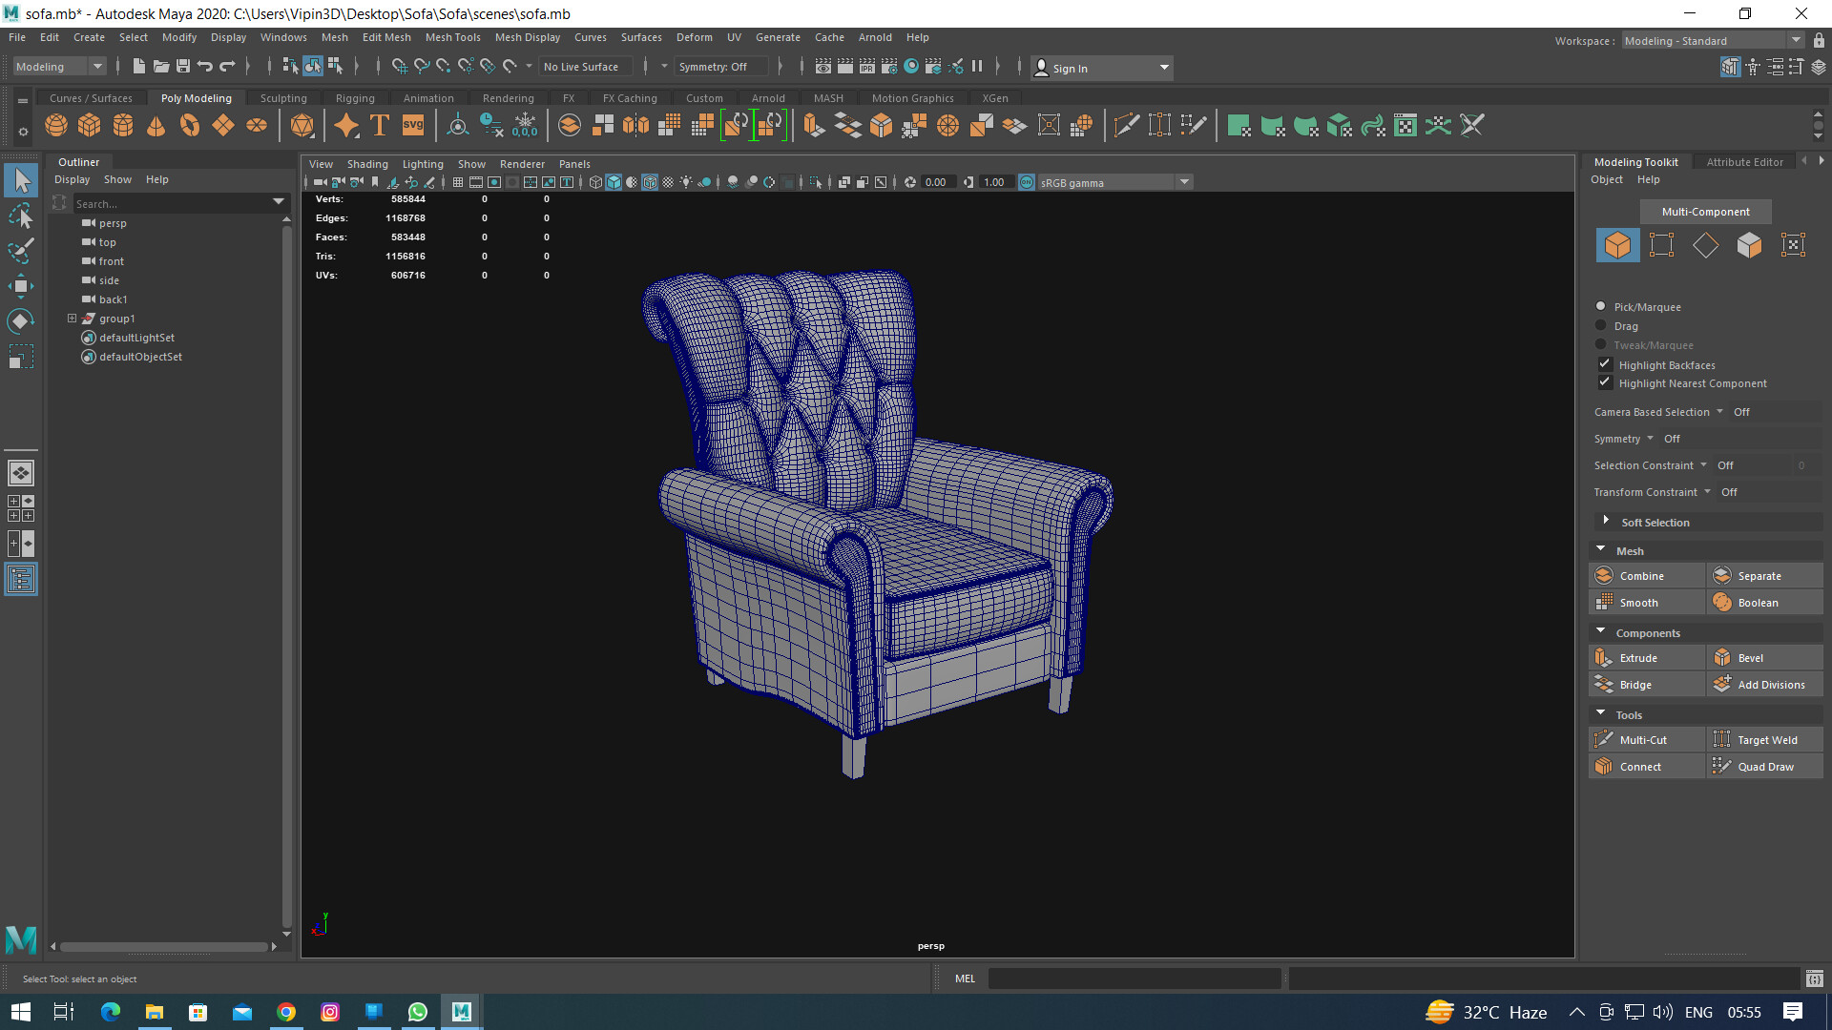The width and height of the screenshot is (1832, 1030).
Task: Expand the group1 node in the Outliner
Action: pos(72,318)
